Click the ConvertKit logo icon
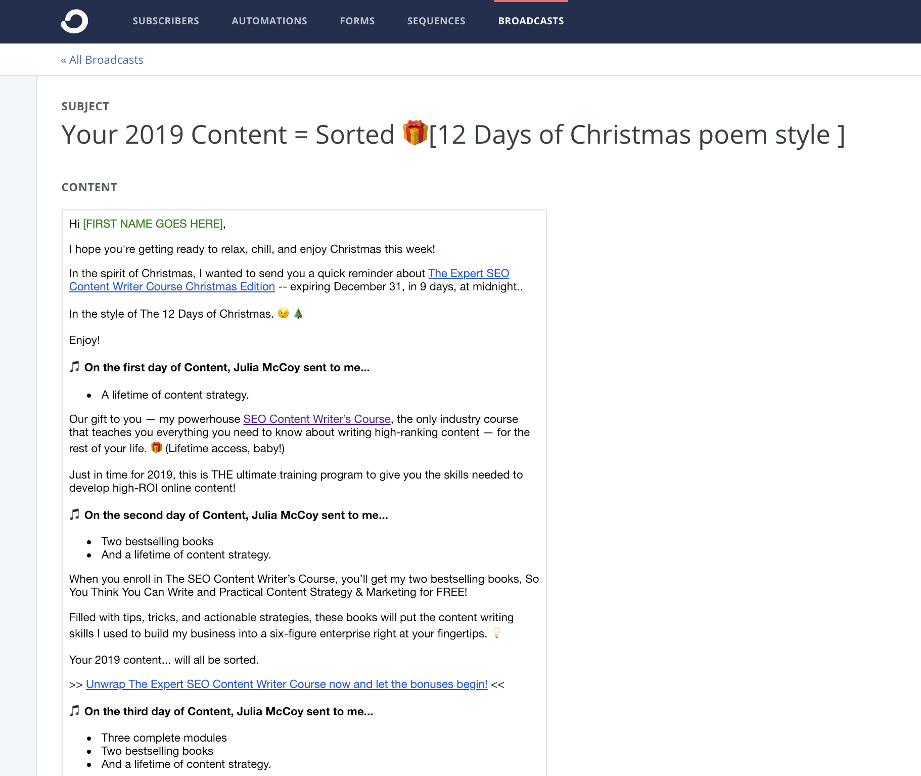The image size is (921, 776). point(74,21)
